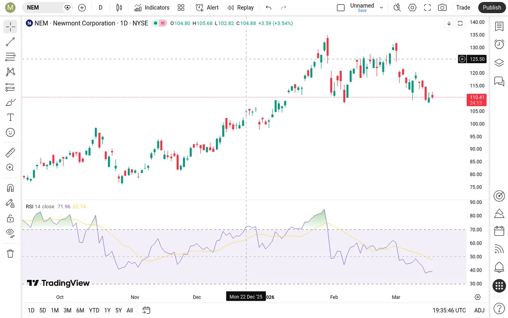This screenshot has width=508, height=318.
Task: Select the brush drawing tool
Action: click(11, 102)
